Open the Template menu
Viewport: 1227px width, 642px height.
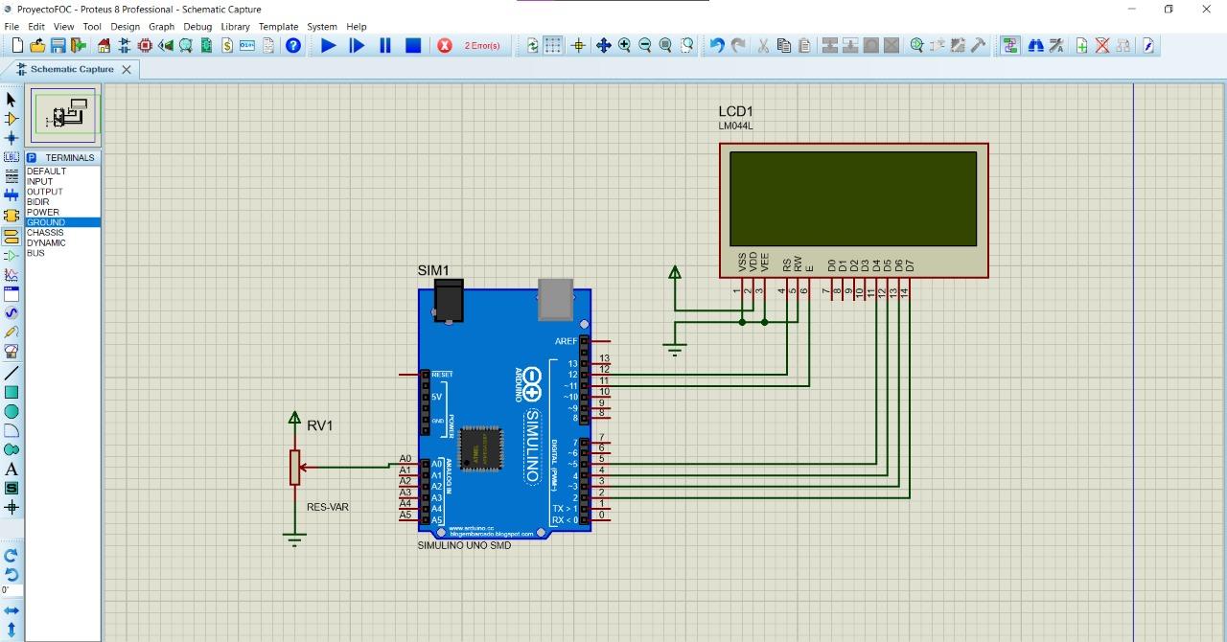278,27
